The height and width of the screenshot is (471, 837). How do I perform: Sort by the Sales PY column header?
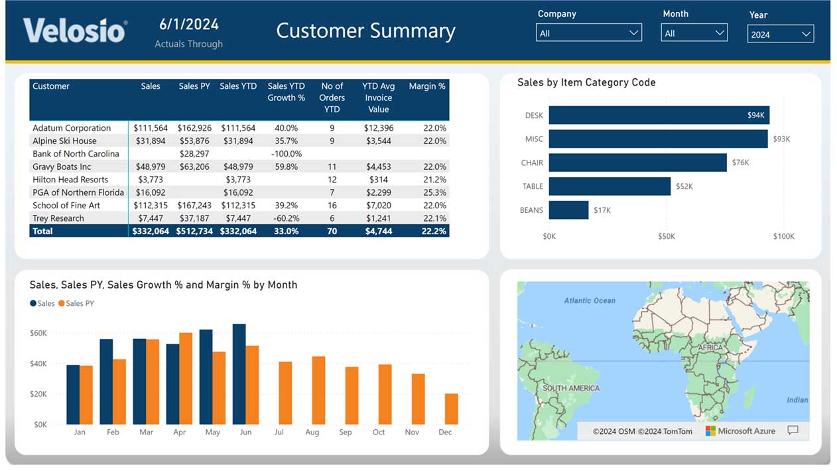[194, 86]
